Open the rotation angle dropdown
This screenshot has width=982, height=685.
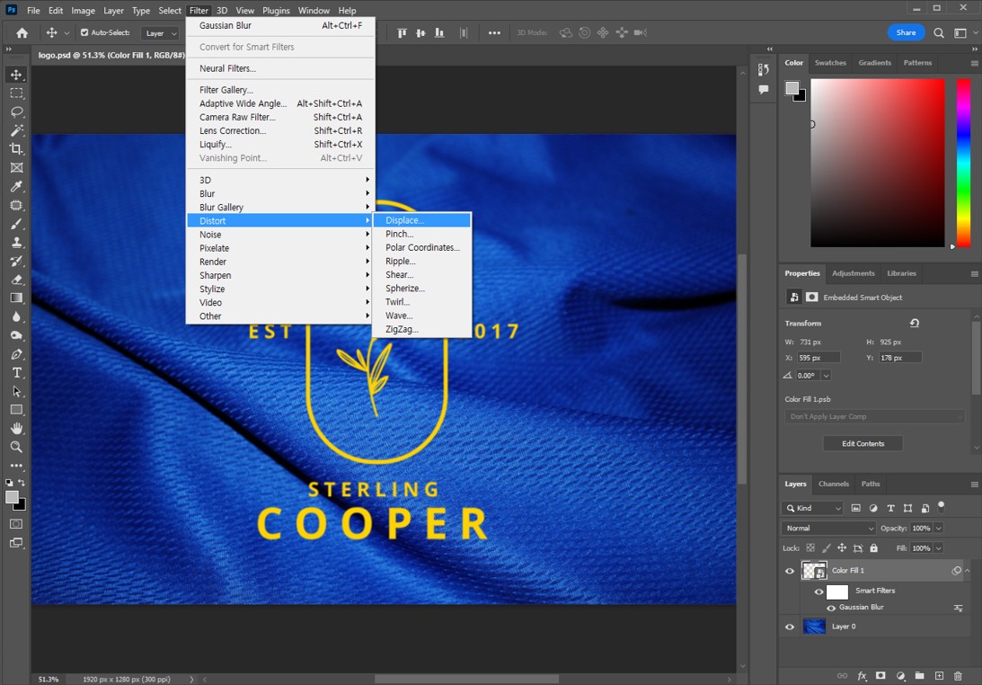(x=826, y=376)
